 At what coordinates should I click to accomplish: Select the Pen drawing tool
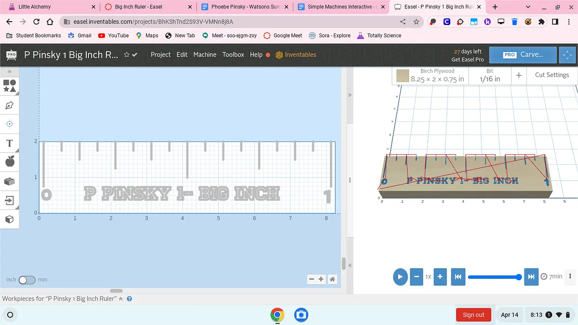pos(10,105)
